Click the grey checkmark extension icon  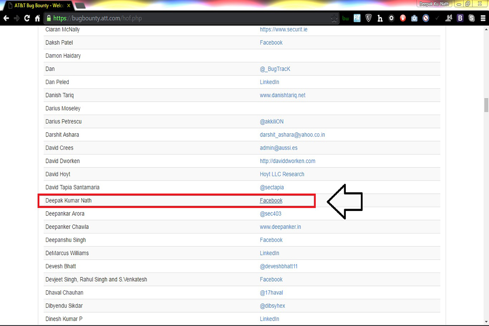pos(437,19)
